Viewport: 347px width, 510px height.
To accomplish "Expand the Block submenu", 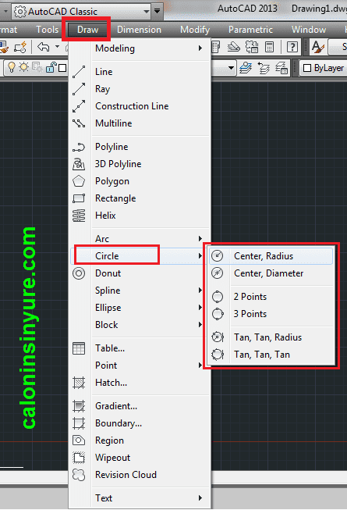I will click(140, 325).
